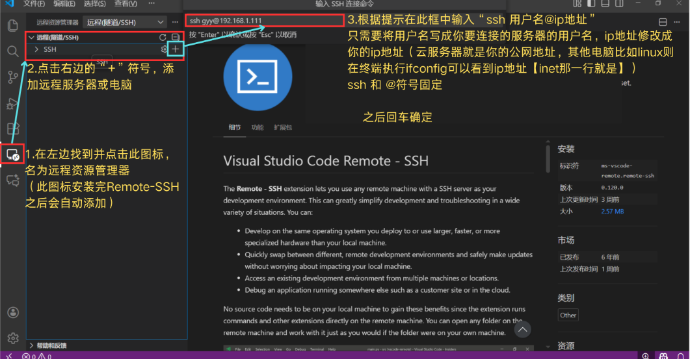Open the 查看(V) menu
Screen dimensions: 690x359
pos(126,3)
